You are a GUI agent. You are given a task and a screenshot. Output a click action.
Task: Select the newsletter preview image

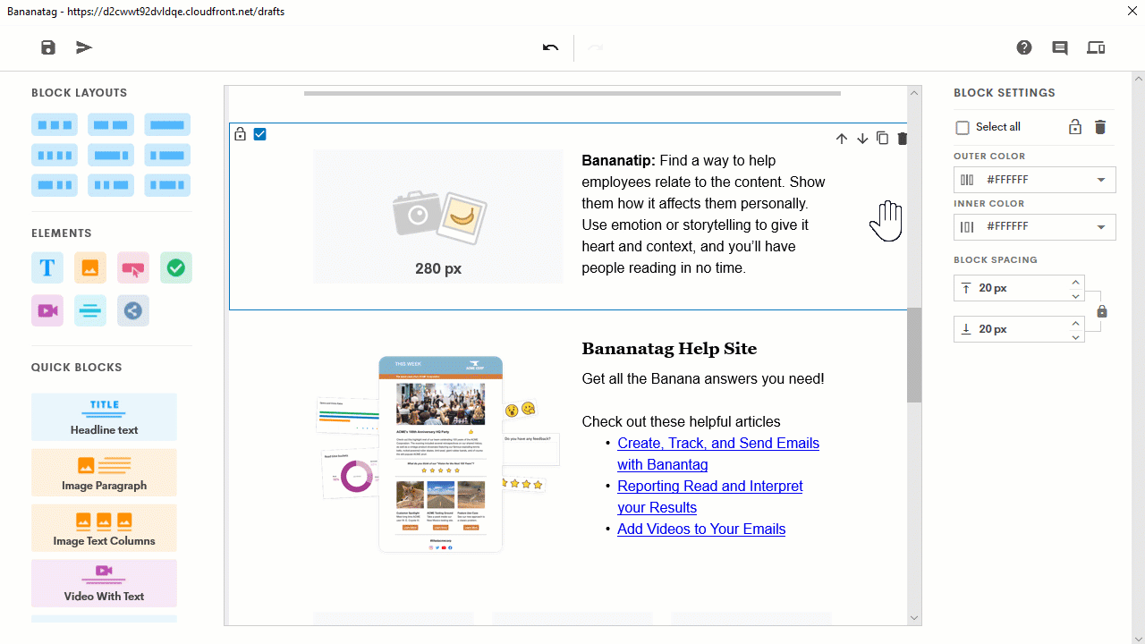[x=438, y=453]
